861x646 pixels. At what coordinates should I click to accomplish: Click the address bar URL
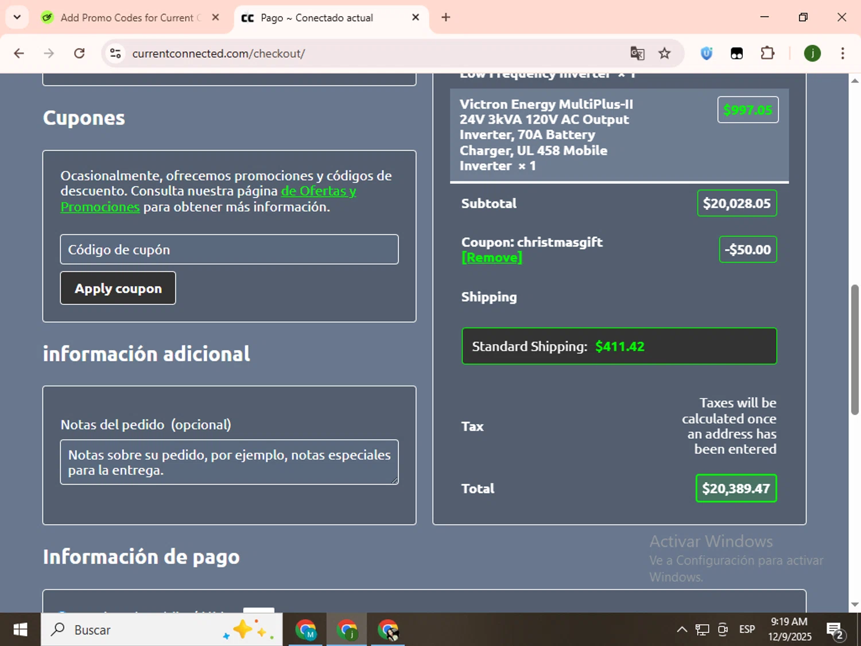(x=218, y=53)
